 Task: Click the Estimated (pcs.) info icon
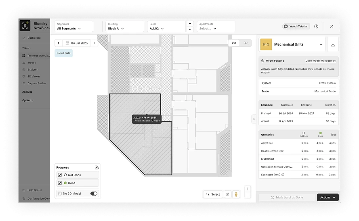coord(283,175)
